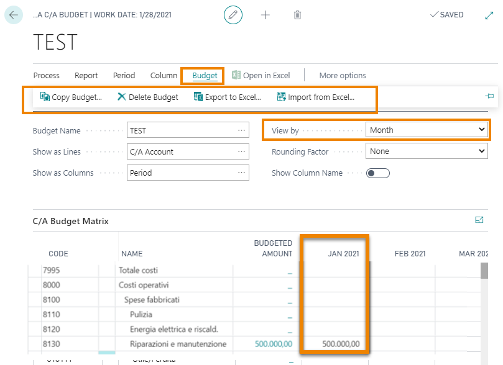Click Delete Budget action
Viewport: 503px width, 365px height.
click(x=148, y=97)
